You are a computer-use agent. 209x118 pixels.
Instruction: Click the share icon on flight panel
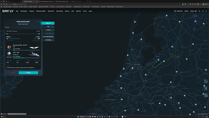40,22
